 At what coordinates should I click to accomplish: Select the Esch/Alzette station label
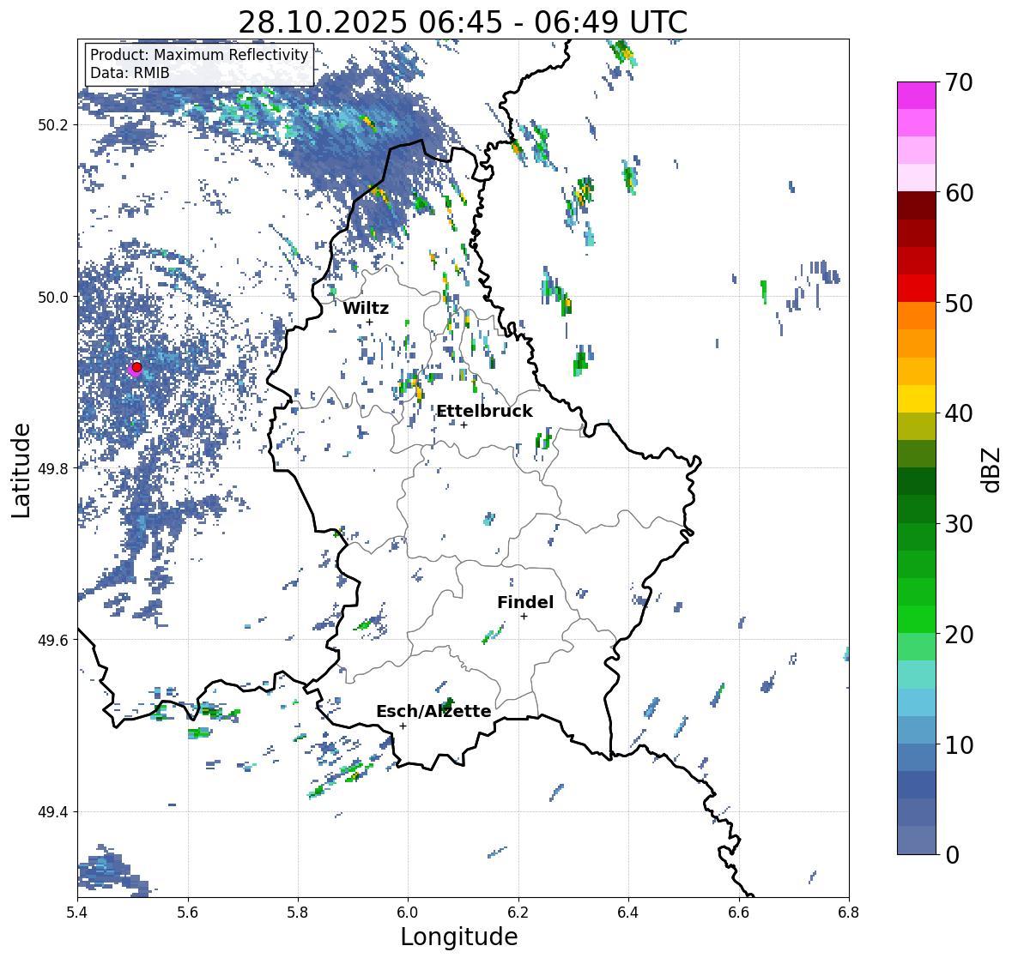(x=433, y=711)
